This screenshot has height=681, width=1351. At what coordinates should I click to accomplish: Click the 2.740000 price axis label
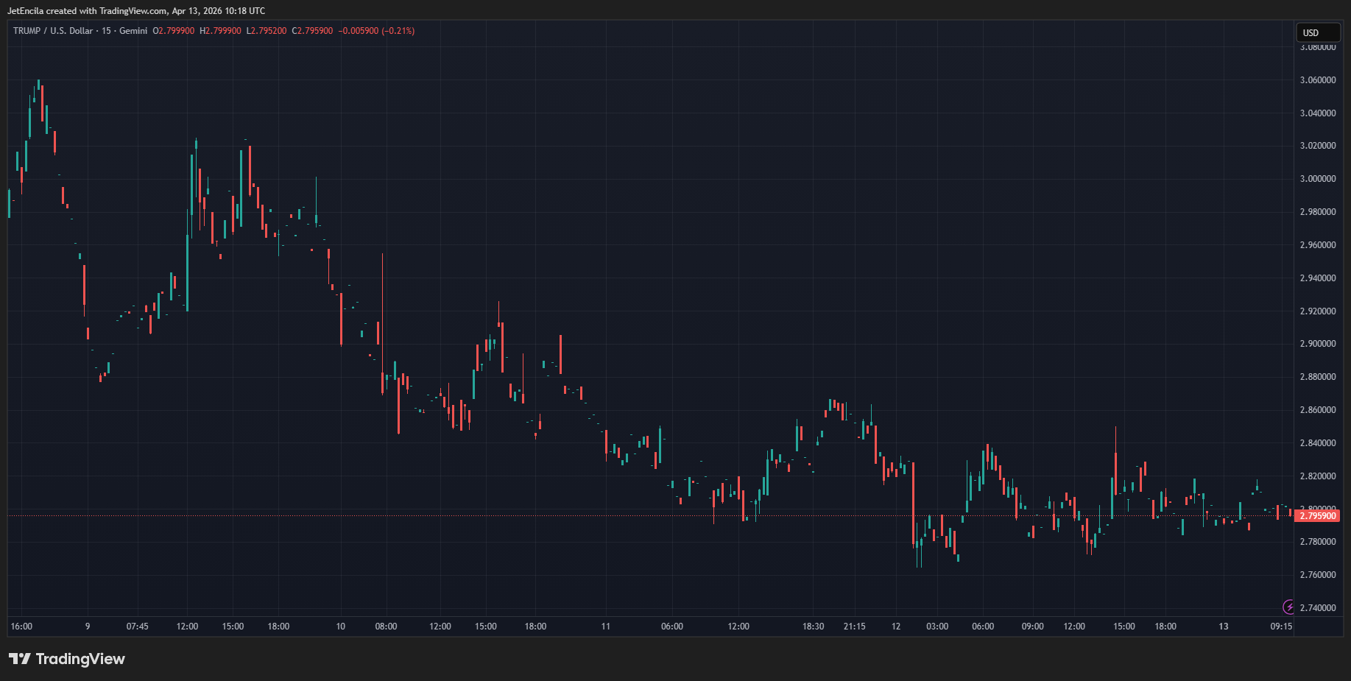point(1317,608)
